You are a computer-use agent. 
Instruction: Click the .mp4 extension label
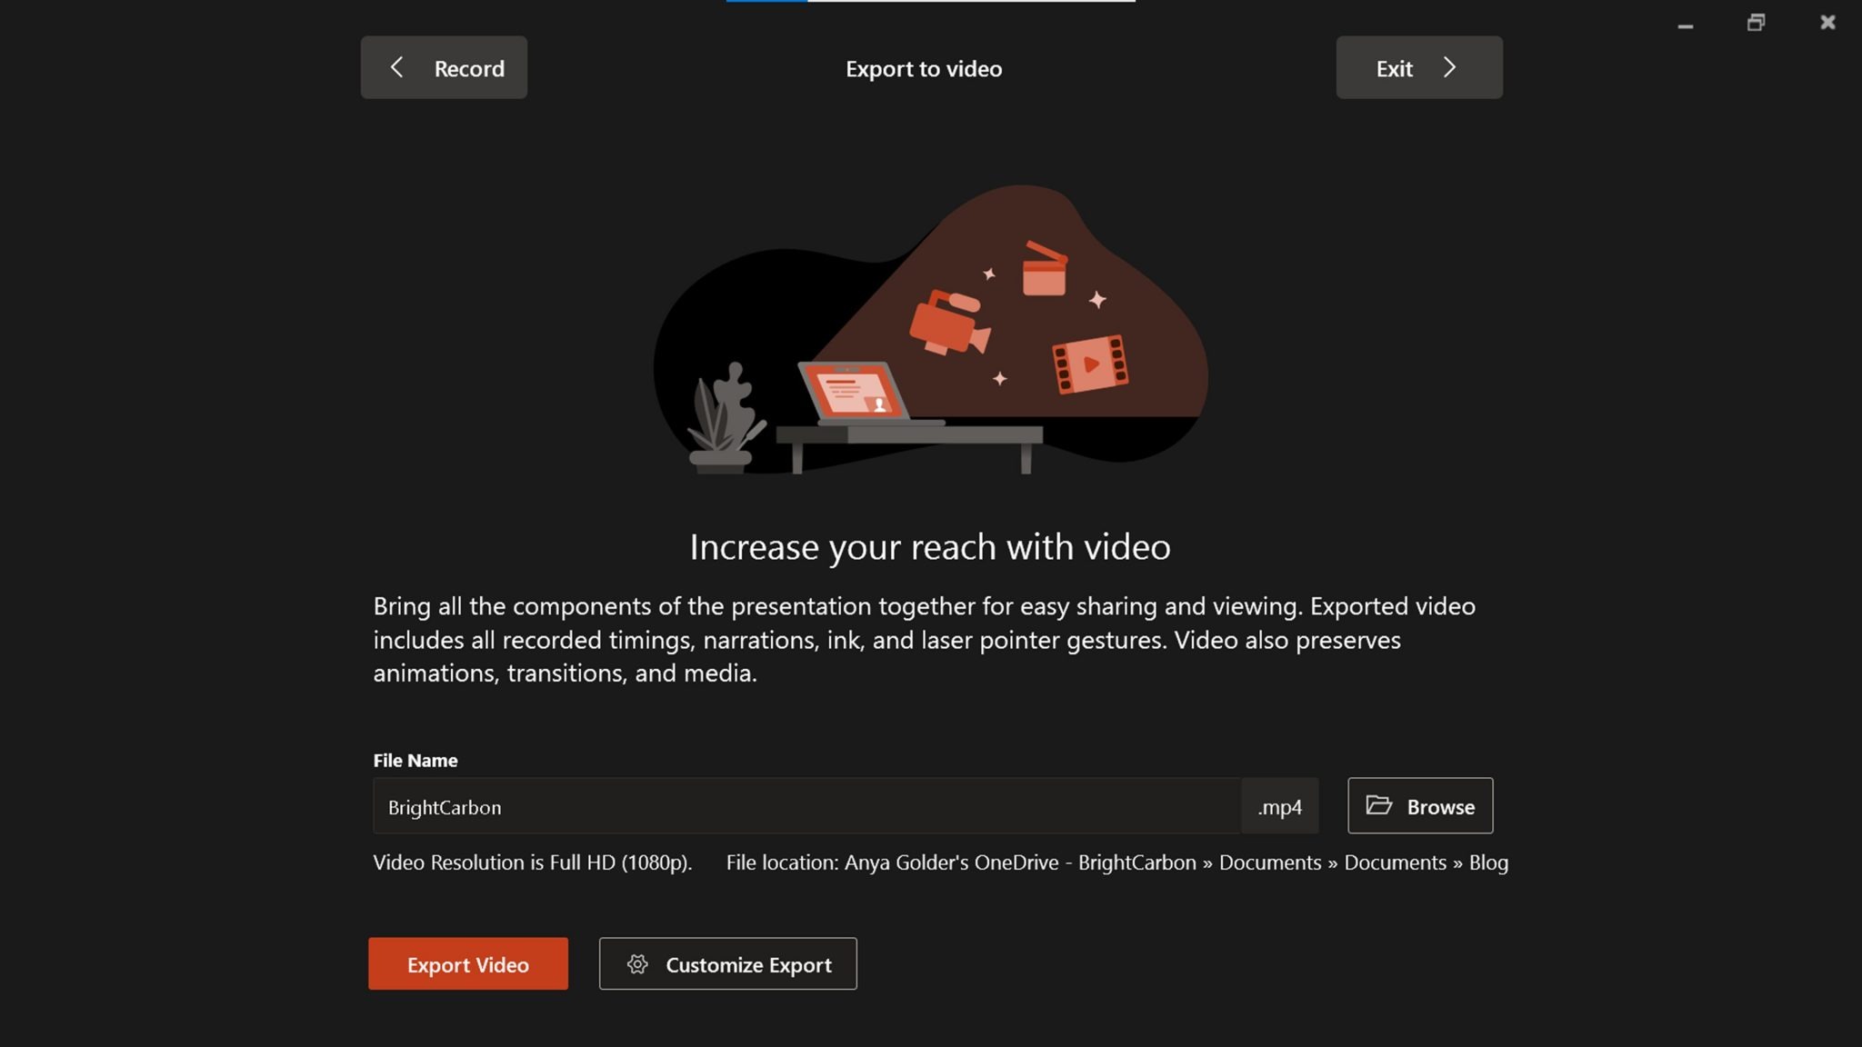(x=1279, y=806)
